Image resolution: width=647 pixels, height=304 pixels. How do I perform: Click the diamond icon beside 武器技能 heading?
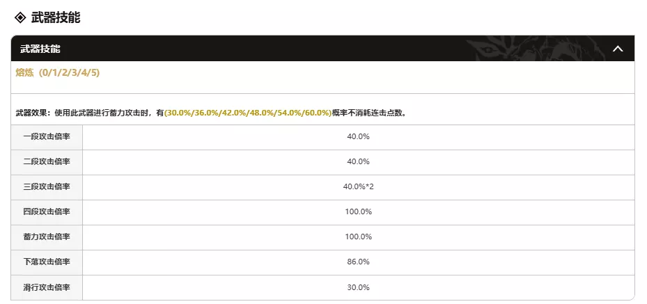[20, 17]
